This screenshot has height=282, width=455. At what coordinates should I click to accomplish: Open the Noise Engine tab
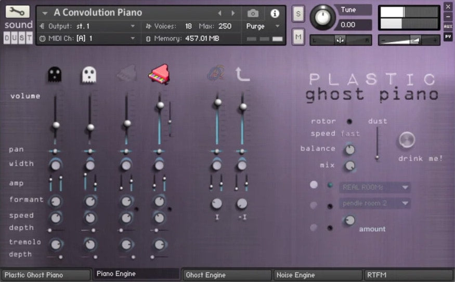318,275
